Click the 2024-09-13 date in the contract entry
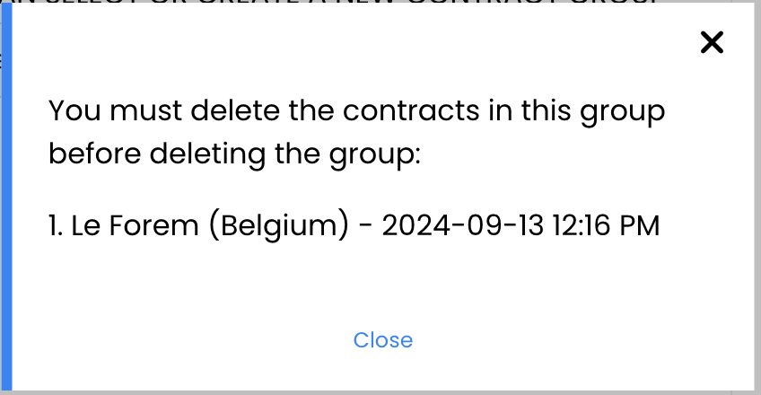This screenshot has height=395, width=761. click(x=462, y=225)
